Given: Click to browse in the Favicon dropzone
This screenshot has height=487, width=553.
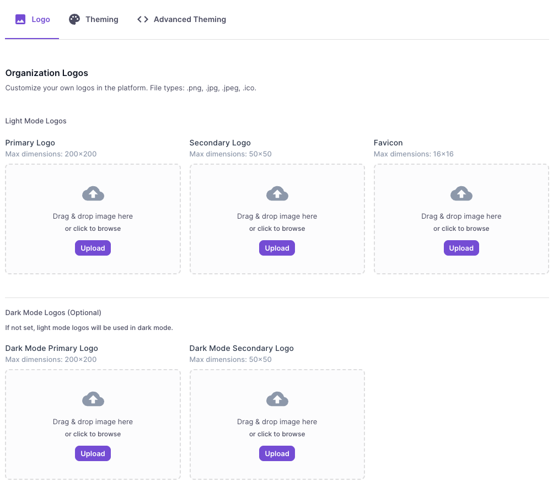Looking at the screenshot, I should 461,228.
